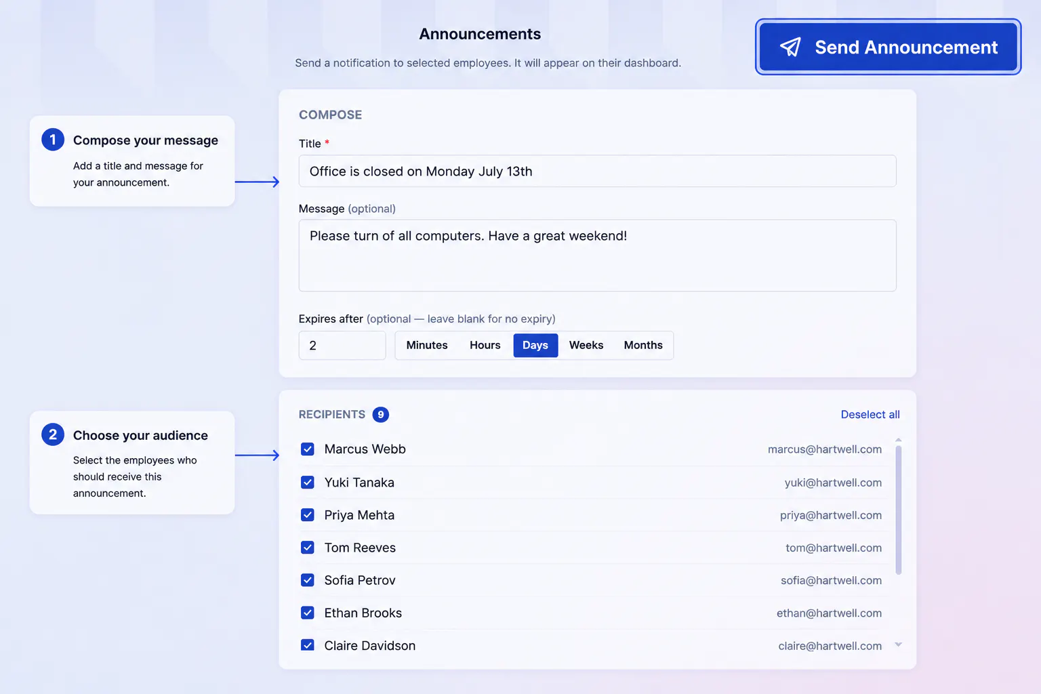Screen dimensions: 1041x694
Task: Click the Send Announcement button
Action: click(888, 47)
